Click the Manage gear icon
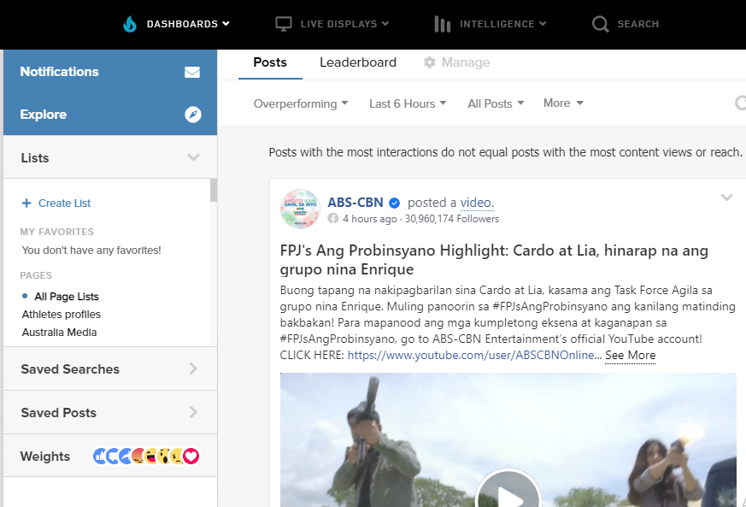The width and height of the screenshot is (746, 507). coord(430,62)
